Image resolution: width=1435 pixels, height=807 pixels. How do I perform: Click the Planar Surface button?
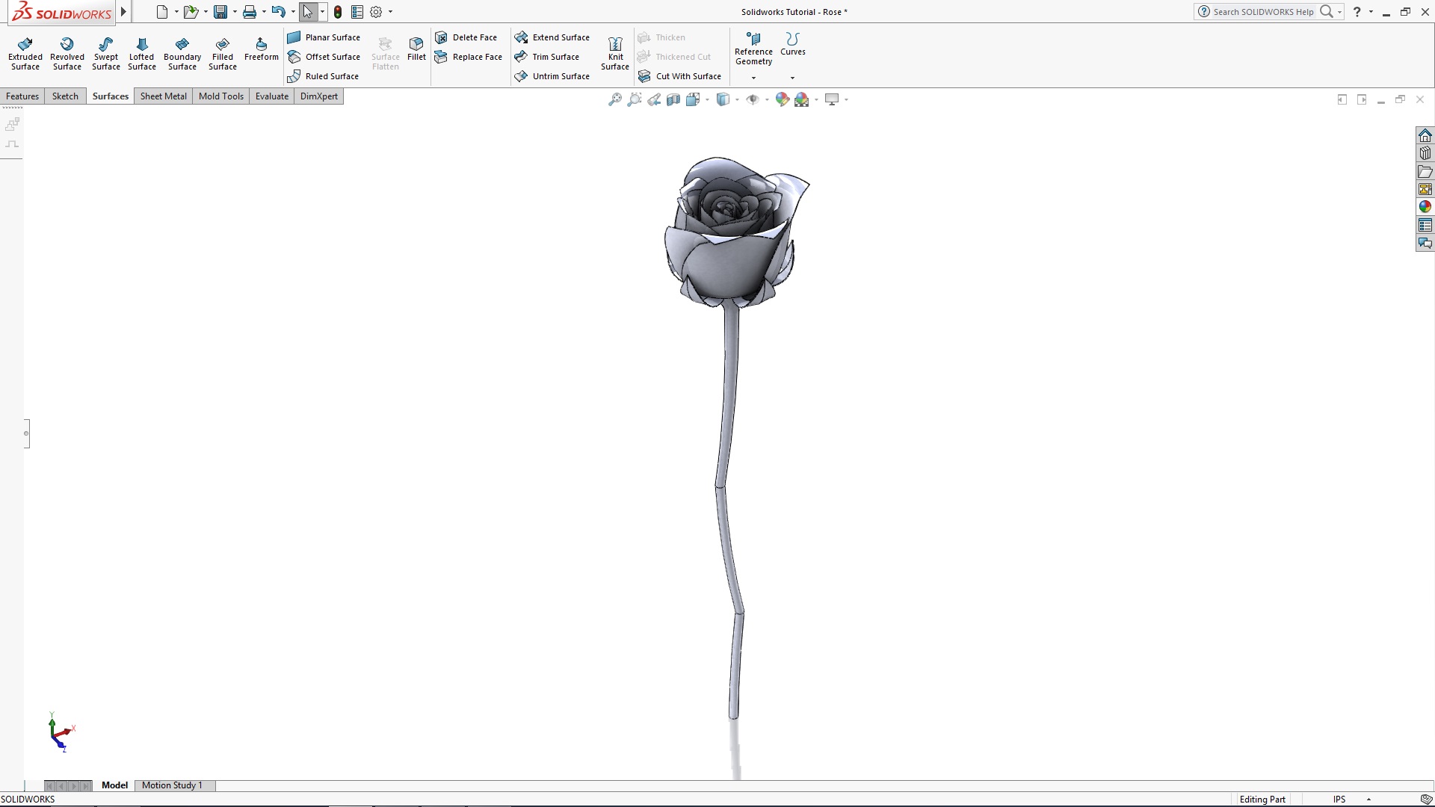point(324,37)
